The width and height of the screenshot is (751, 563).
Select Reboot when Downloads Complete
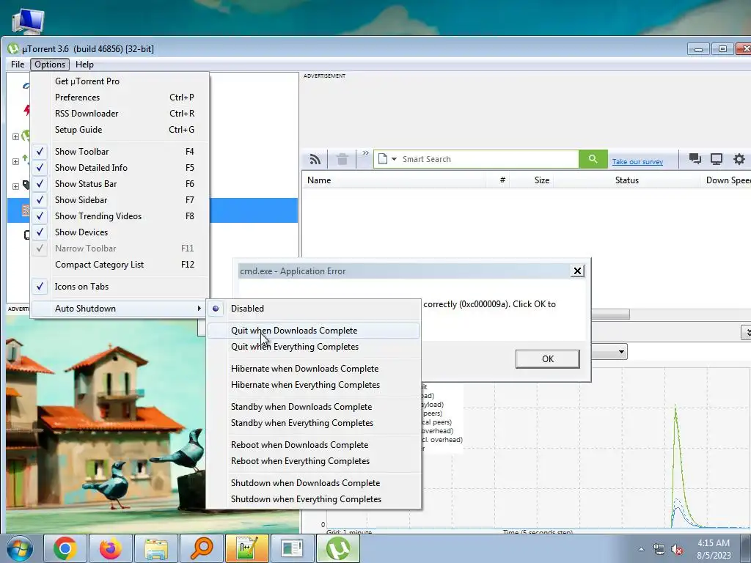pos(314,445)
